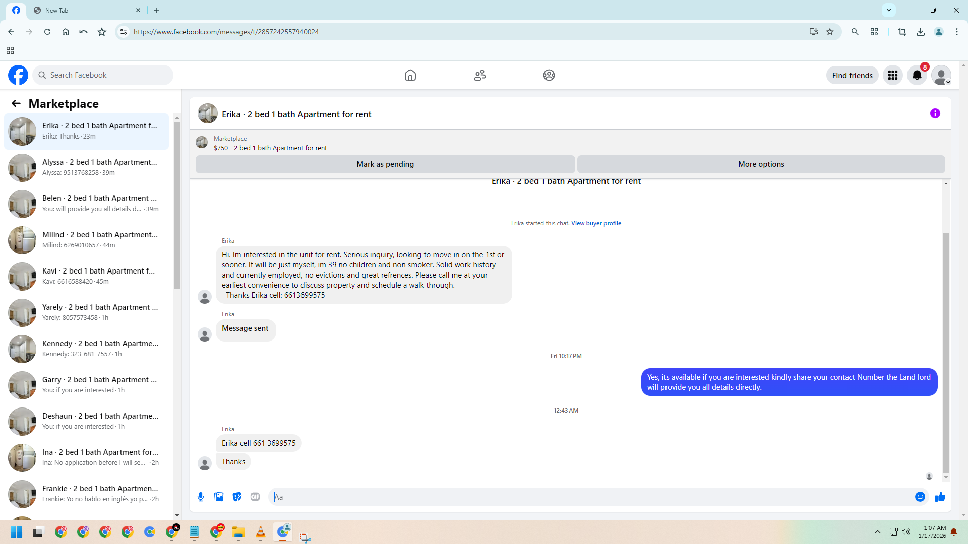Switch to the Friends tab

(x=479, y=75)
